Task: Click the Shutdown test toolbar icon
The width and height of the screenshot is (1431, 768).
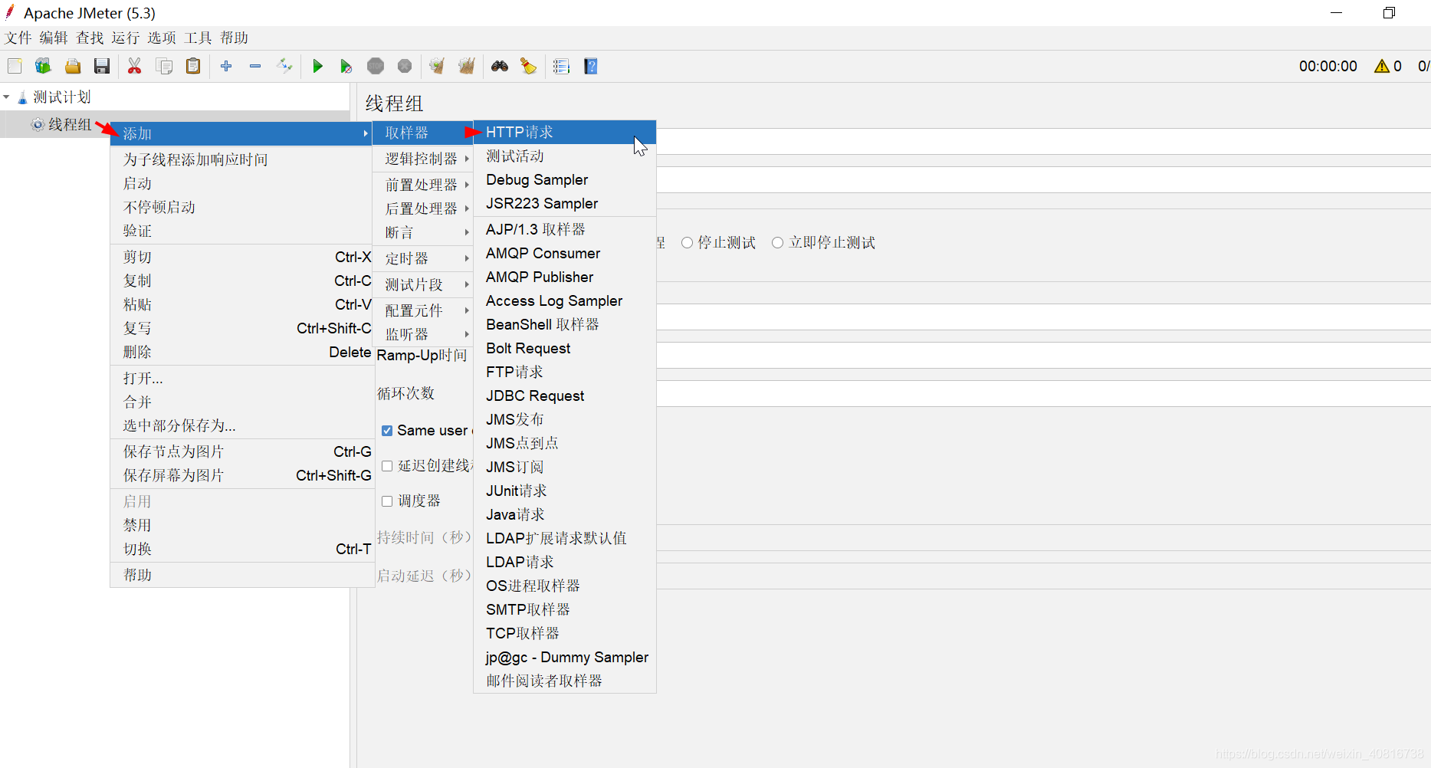Action: 405,66
